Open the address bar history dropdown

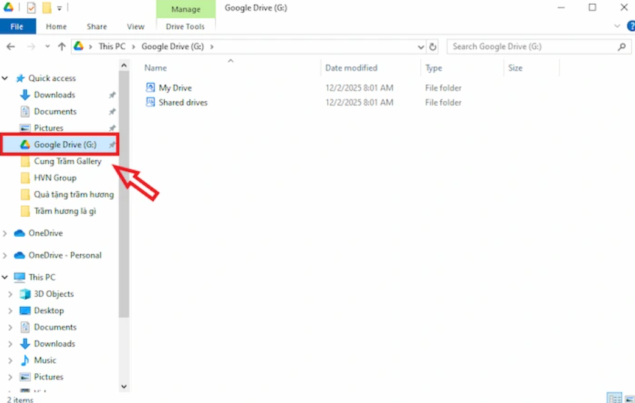tap(420, 46)
